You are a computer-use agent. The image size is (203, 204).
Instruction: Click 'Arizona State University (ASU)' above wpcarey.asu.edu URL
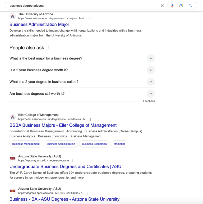[x=40, y=156]
